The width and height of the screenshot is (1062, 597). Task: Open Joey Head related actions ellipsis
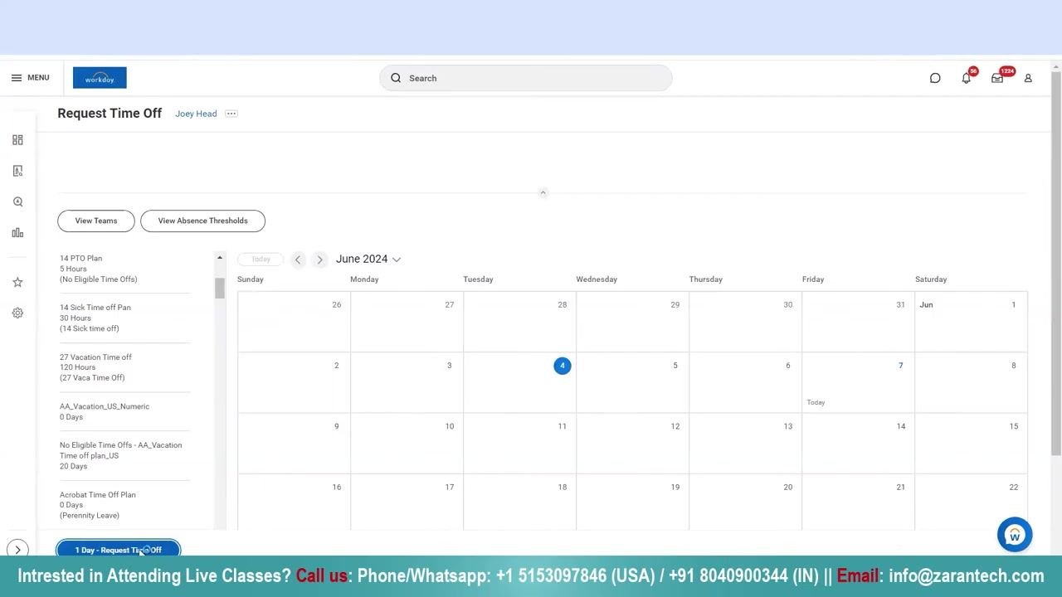231,114
